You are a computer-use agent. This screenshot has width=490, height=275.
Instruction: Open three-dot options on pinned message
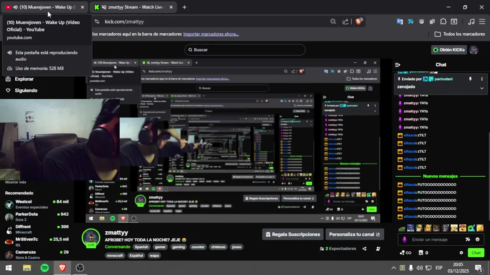[x=482, y=79]
